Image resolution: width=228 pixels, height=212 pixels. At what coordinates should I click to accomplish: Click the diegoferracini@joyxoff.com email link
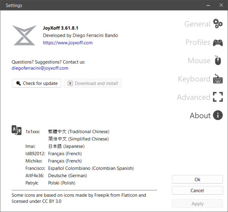click(x=40, y=68)
